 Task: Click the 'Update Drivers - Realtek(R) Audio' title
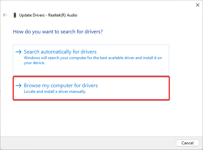[48, 15]
